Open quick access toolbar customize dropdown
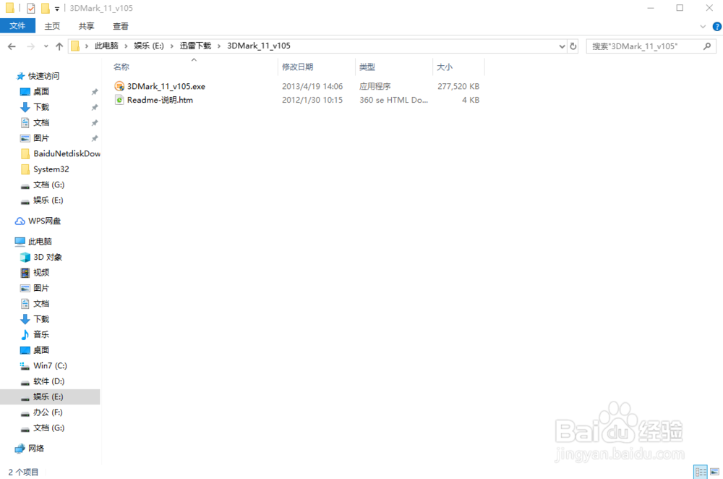 56,8
